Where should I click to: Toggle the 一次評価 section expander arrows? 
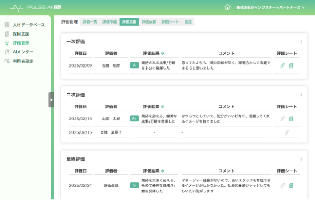301,42
